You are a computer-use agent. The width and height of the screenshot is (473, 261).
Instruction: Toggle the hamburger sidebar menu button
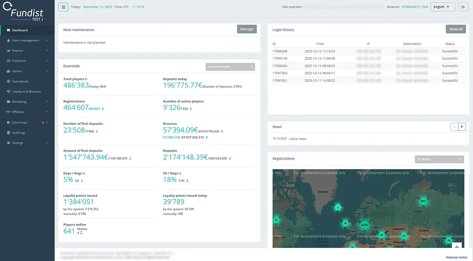63,7
